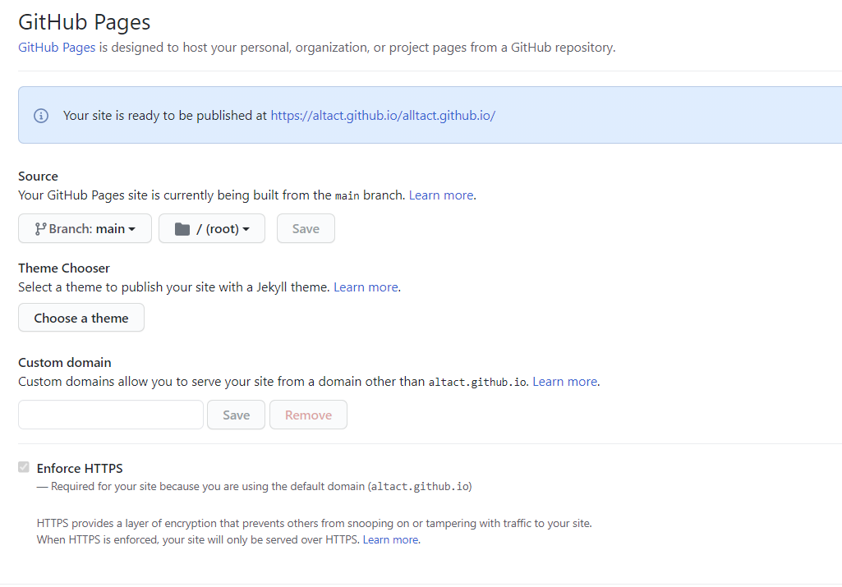Focus the Custom domain text field
The width and height of the screenshot is (842, 587).
[111, 415]
